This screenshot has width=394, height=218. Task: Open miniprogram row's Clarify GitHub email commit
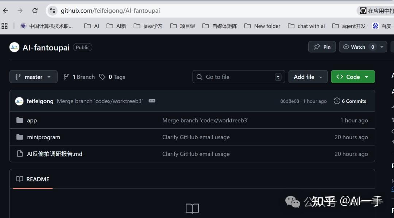[196, 137]
